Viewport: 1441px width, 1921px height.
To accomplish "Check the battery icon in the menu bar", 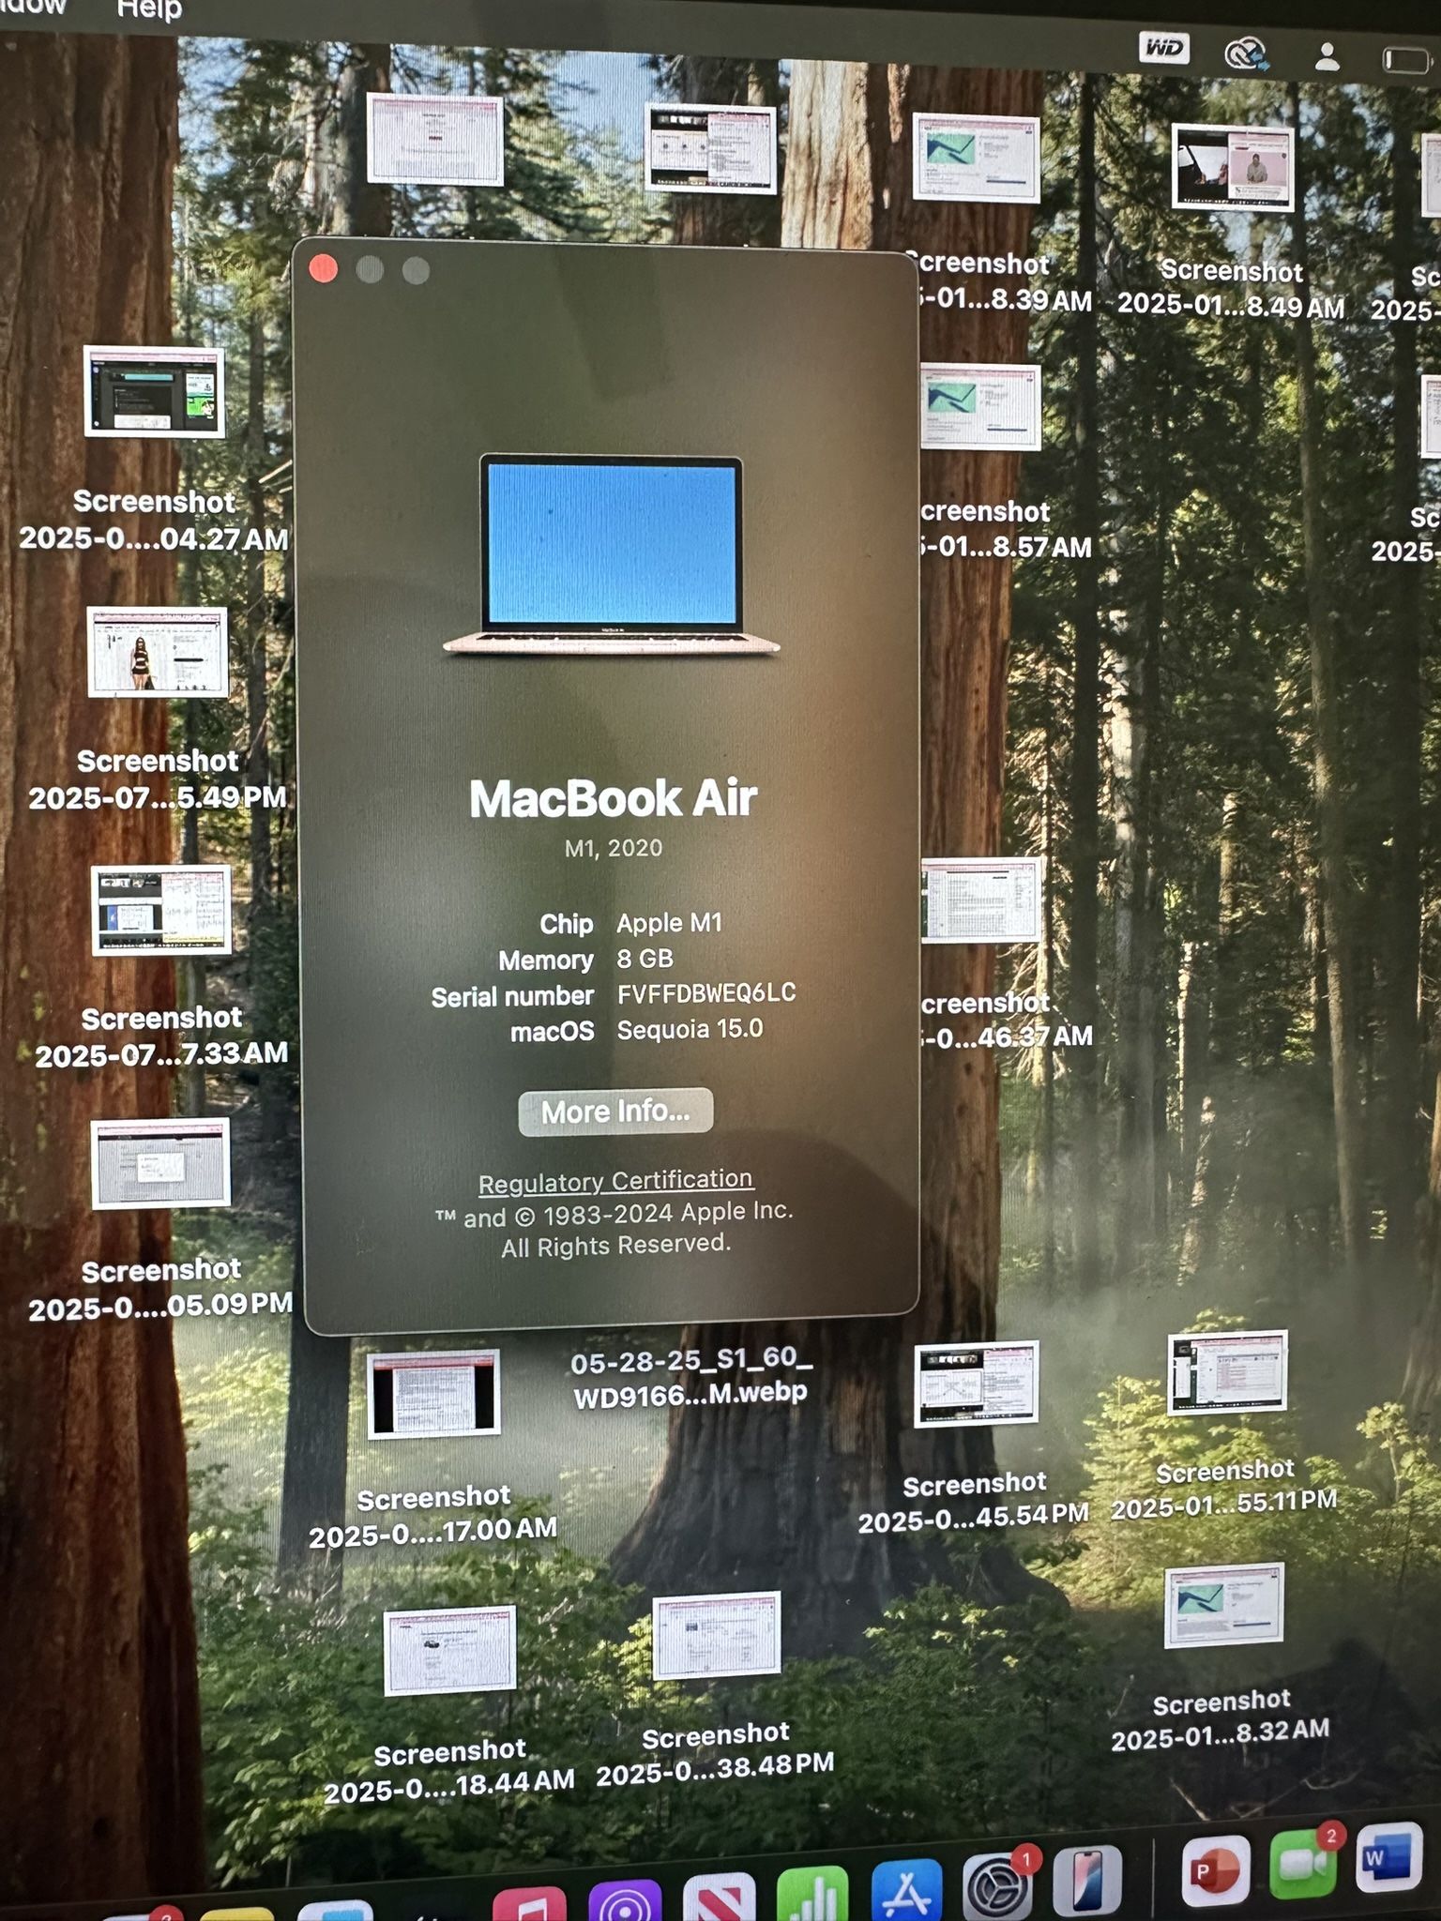I will click(x=1407, y=60).
